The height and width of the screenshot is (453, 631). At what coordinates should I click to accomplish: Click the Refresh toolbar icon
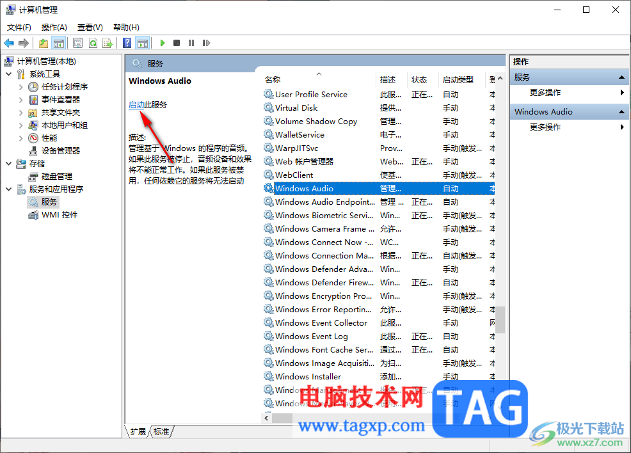tap(93, 43)
